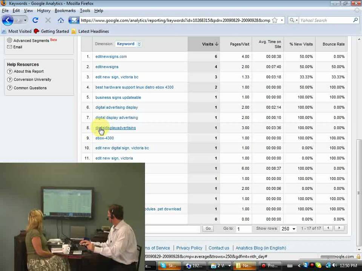The width and height of the screenshot is (362, 271).
Task: Click the volume speaker tray icon
Action: [335, 265]
